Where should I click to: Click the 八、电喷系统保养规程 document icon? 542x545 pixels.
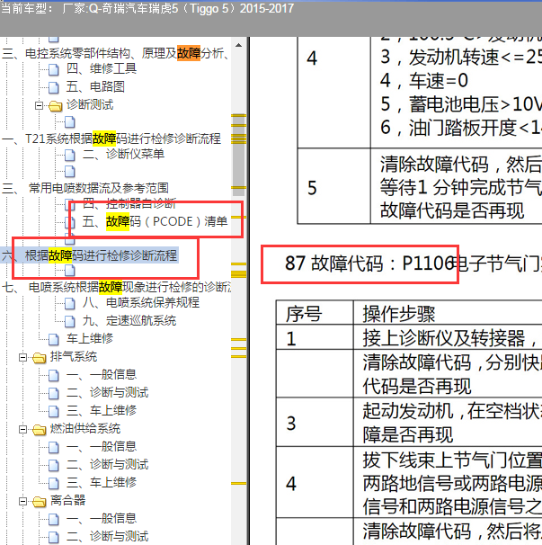tap(70, 303)
